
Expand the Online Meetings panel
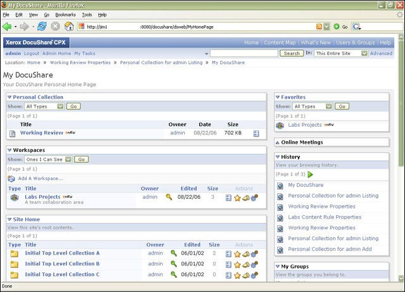278,143
